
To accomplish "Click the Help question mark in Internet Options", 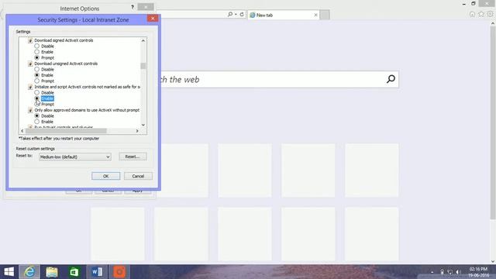I will tap(133, 7).
